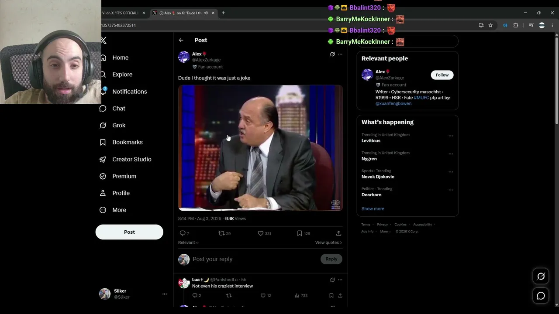Click the back arrow beside Post header
This screenshot has height=314, width=559.
tap(181, 40)
